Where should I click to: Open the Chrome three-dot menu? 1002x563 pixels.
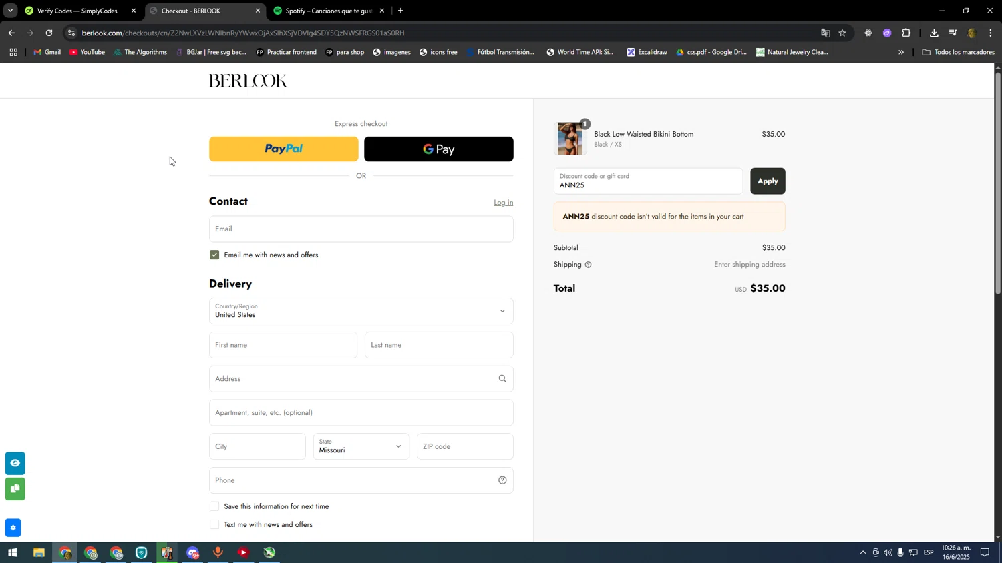click(991, 33)
